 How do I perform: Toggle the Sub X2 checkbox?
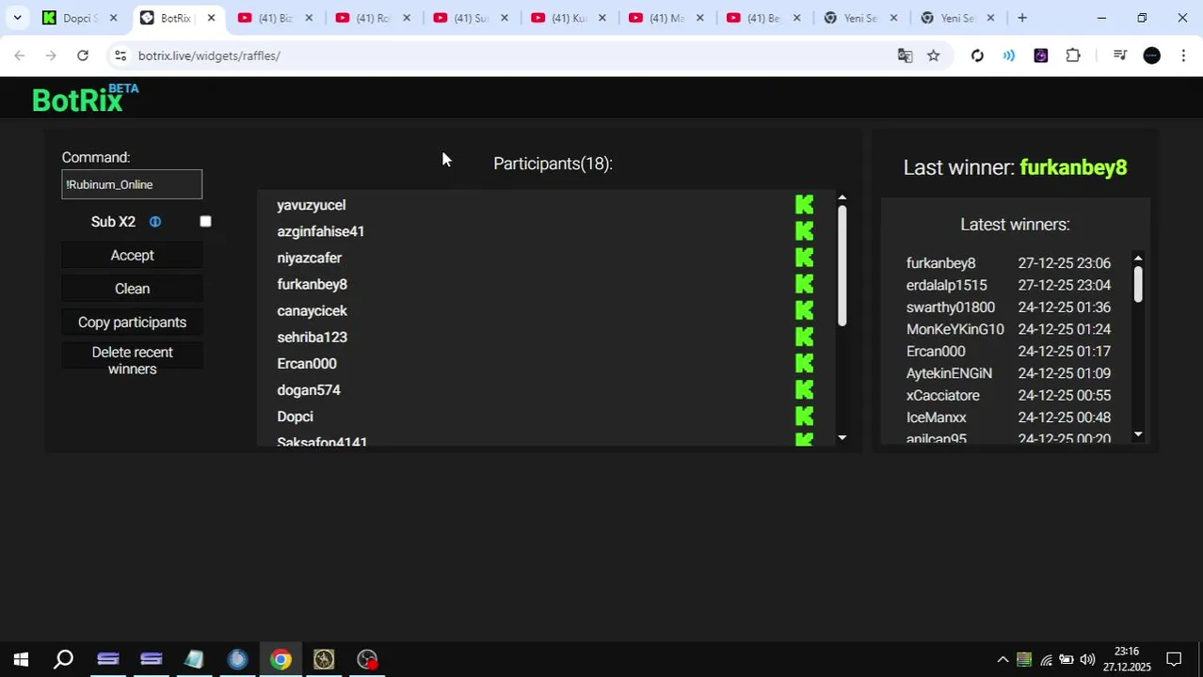[205, 222]
